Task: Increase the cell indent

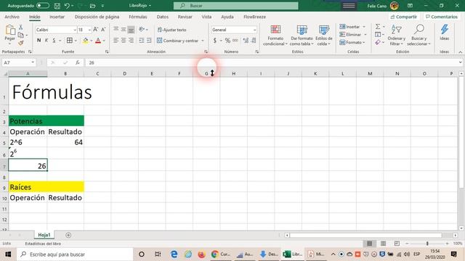Action: pos(149,41)
